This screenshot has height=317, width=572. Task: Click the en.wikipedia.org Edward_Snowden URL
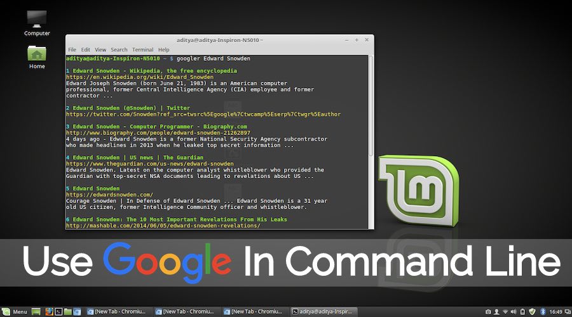140,77
